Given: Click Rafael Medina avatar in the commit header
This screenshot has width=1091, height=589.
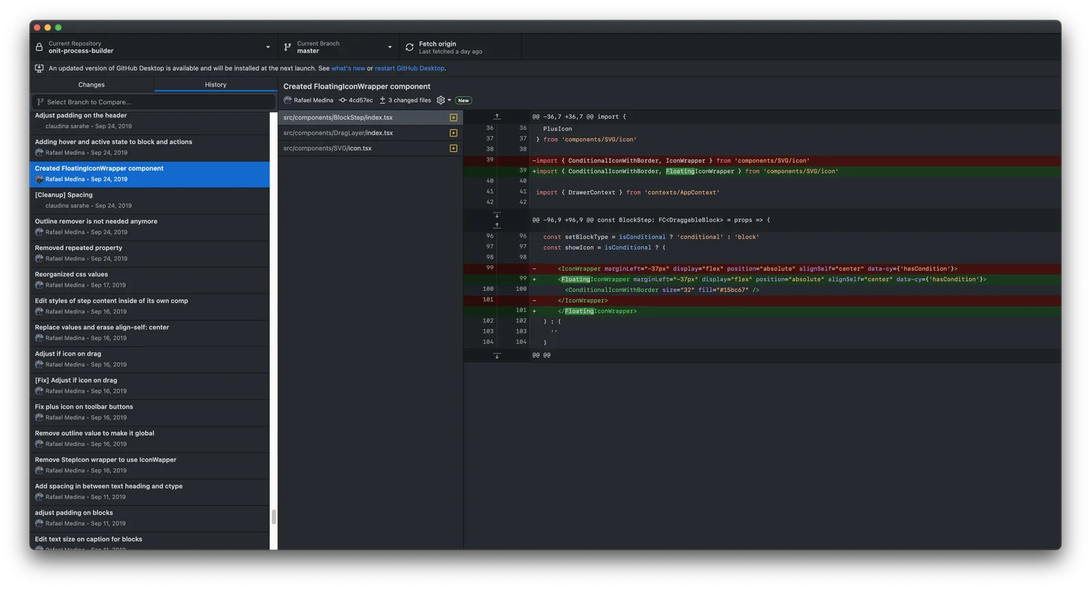Looking at the screenshot, I should pos(288,100).
